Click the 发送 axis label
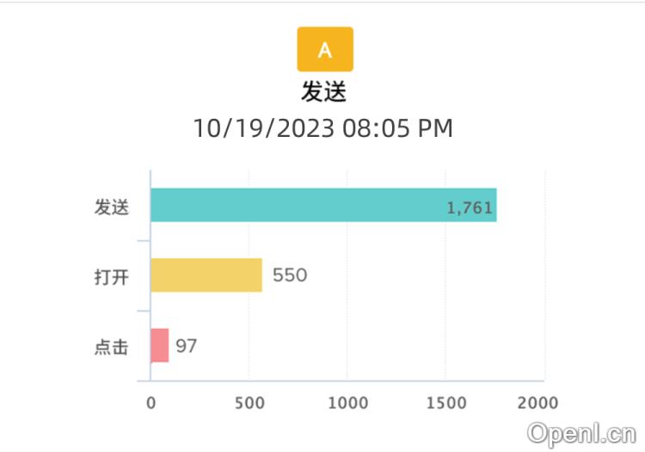Screen dimensions: 645x452 pos(111,207)
